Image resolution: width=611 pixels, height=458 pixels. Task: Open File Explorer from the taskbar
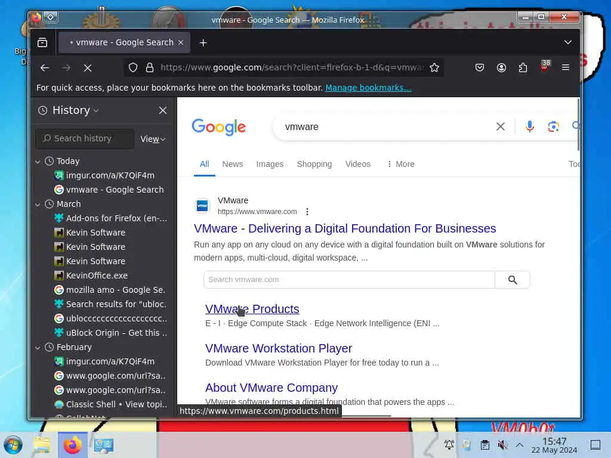[x=42, y=445]
